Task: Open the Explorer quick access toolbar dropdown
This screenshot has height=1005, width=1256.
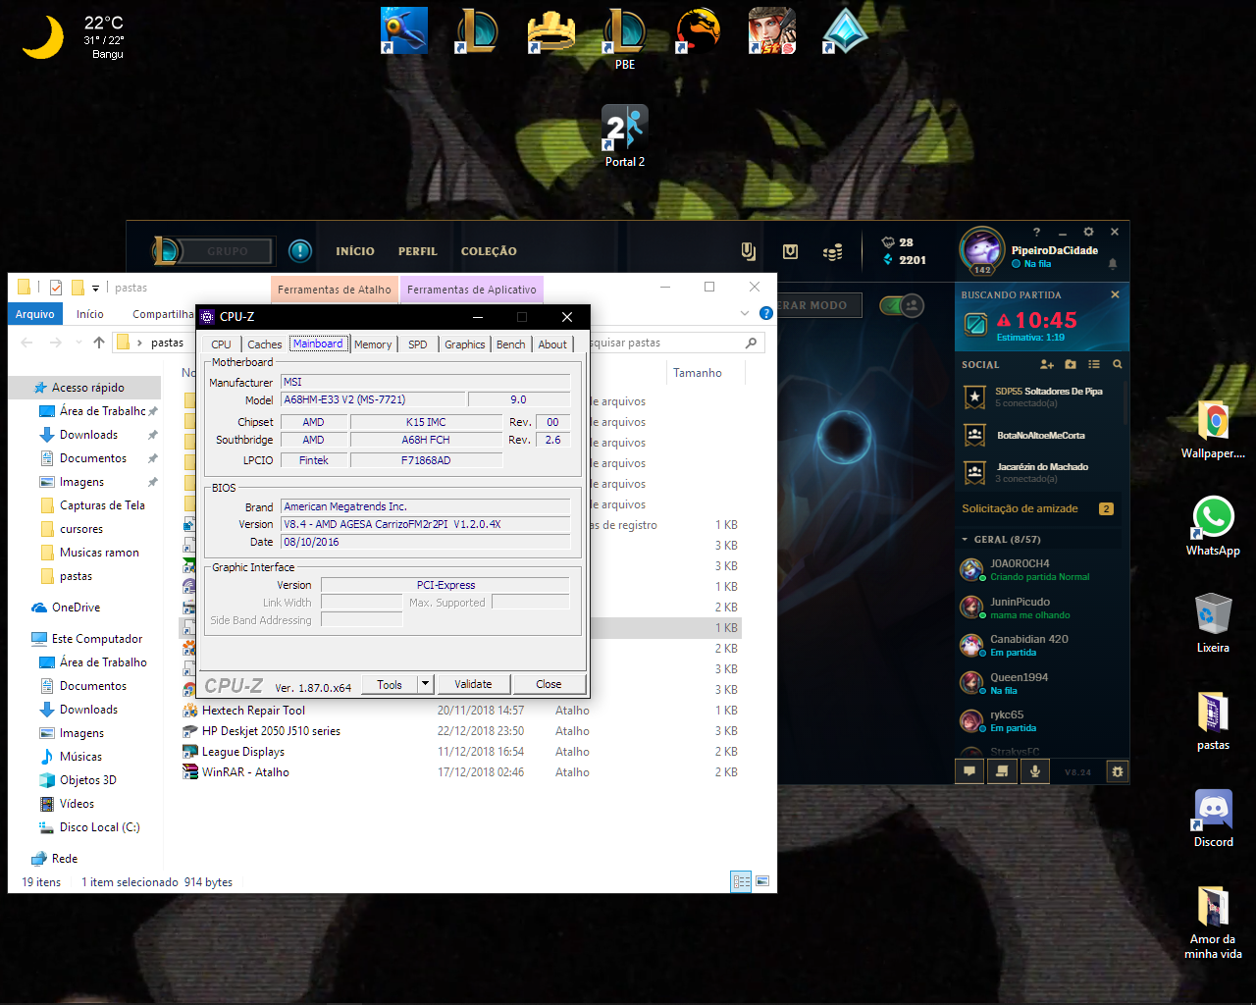Action: tap(95, 288)
